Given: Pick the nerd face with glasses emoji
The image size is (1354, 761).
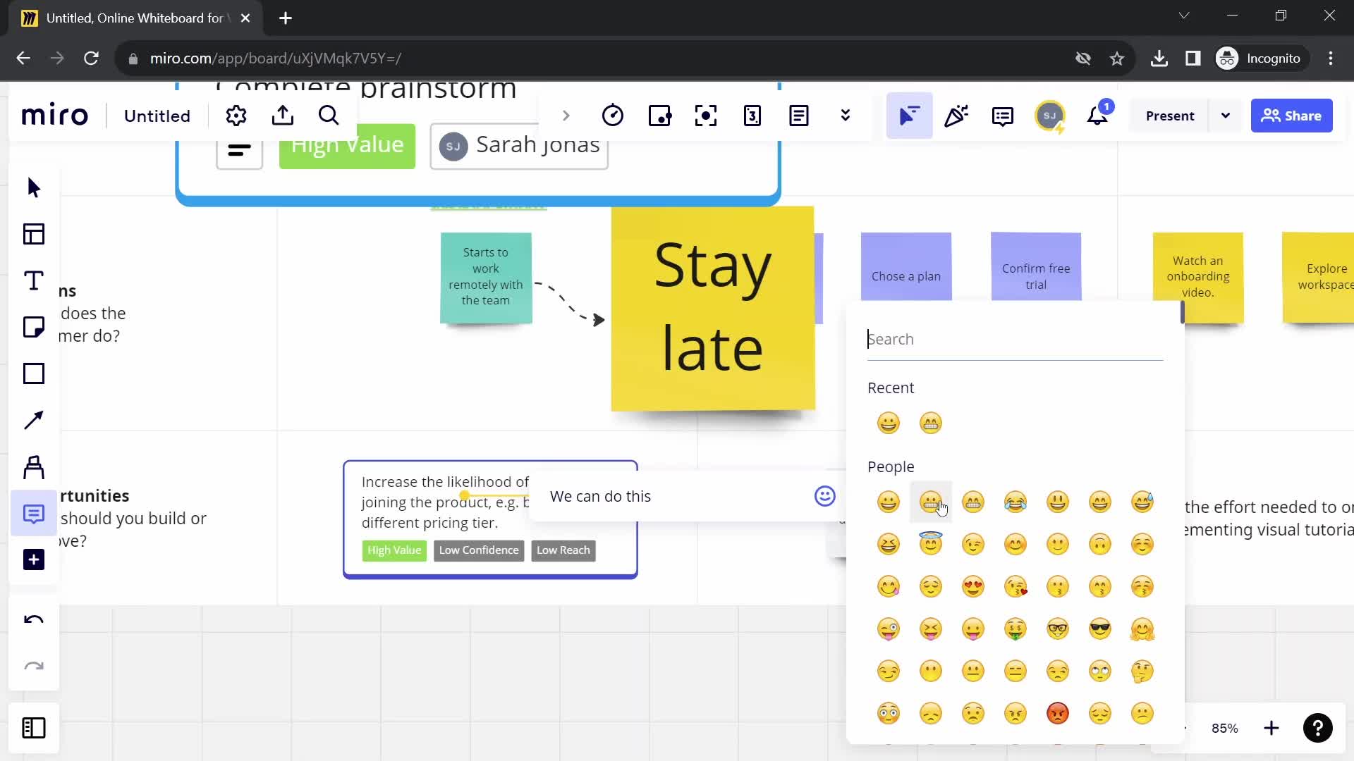Looking at the screenshot, I should tap(1058, 629).
